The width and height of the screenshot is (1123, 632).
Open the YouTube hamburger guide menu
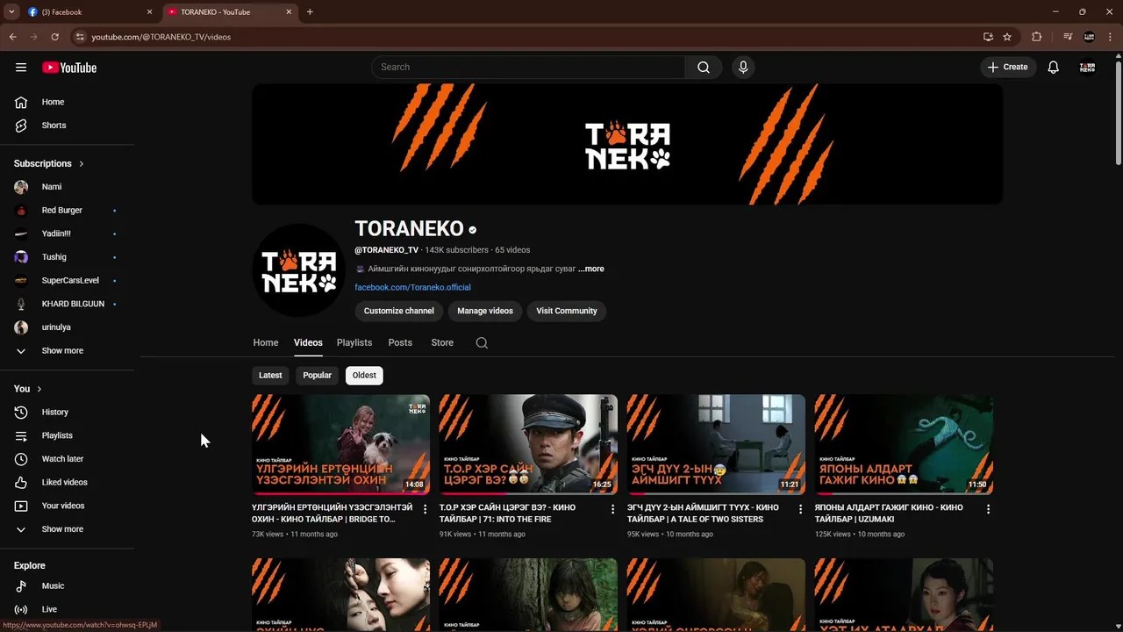21,68
